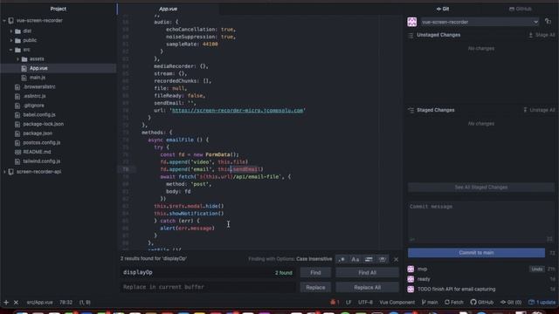This screenshot has height=314, width=559.
Task: Toggle the regex search option button
Action: coord(342,259)
